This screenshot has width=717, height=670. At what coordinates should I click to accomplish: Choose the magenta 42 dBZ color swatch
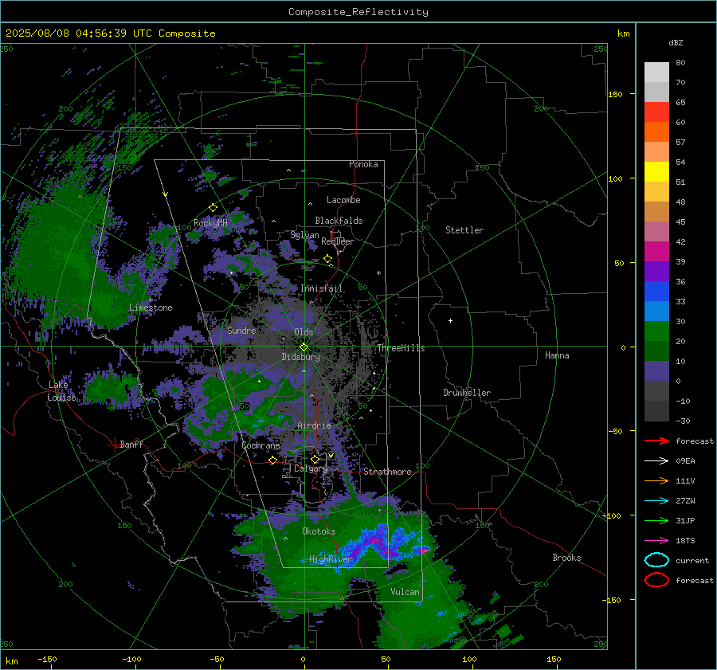[656, 251]
